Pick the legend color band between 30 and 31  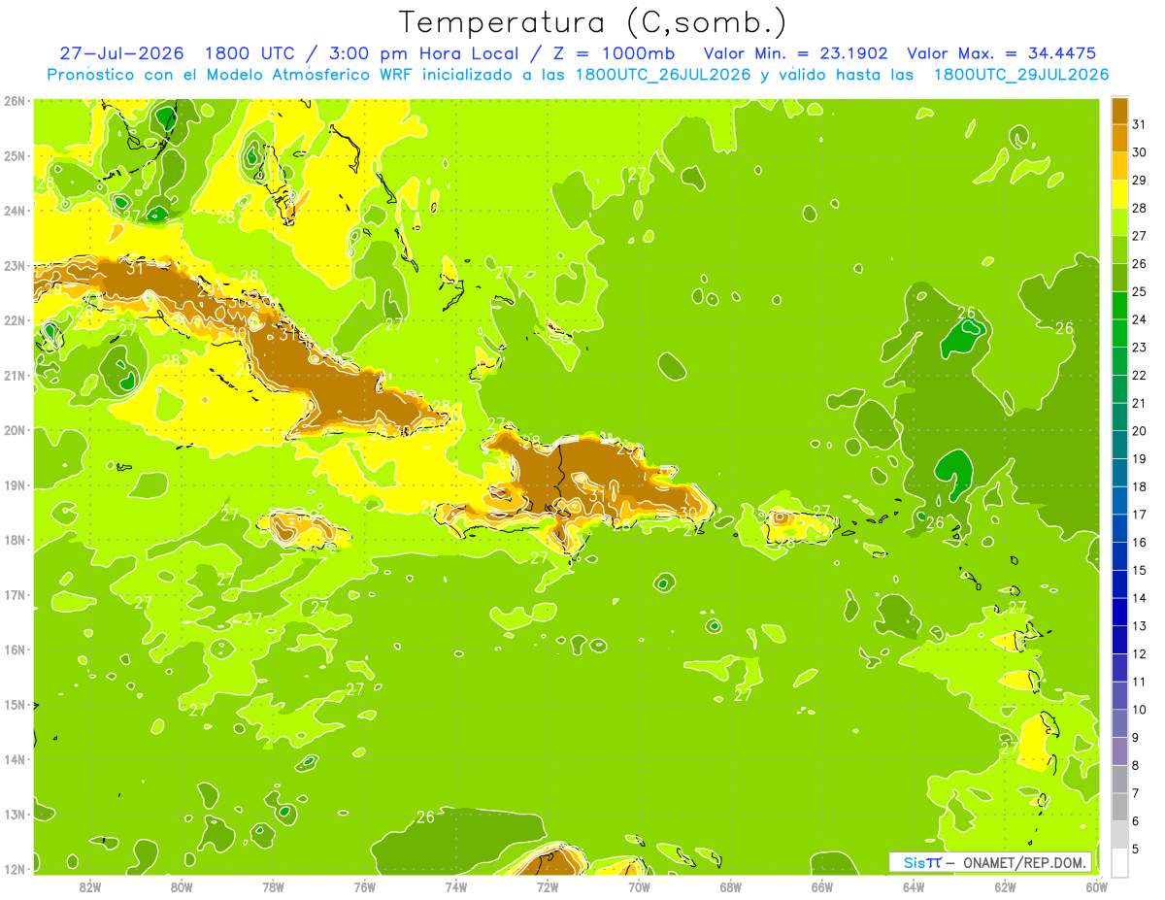click(x=1119, y=139)
